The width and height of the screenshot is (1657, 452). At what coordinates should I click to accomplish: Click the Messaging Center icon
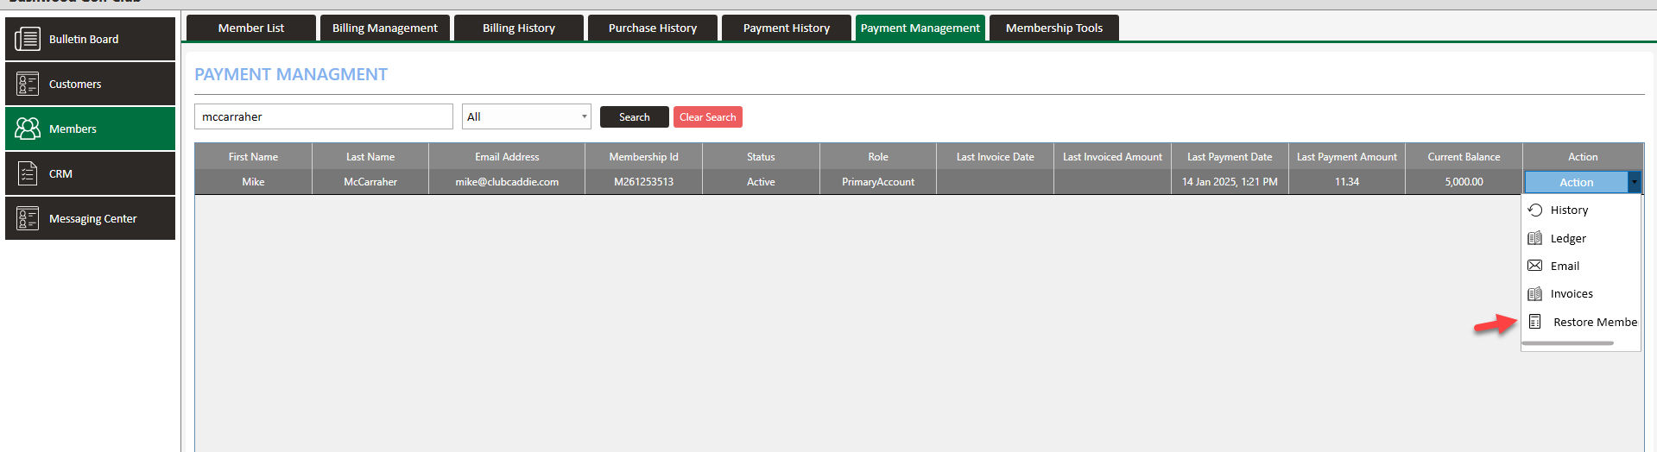click(x=28, y=218)
